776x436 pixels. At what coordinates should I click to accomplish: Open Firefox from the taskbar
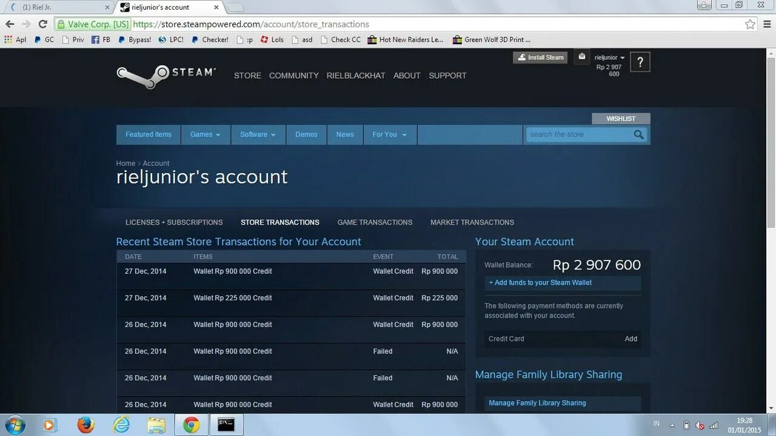pyautogui.click(x=86, y=424)
